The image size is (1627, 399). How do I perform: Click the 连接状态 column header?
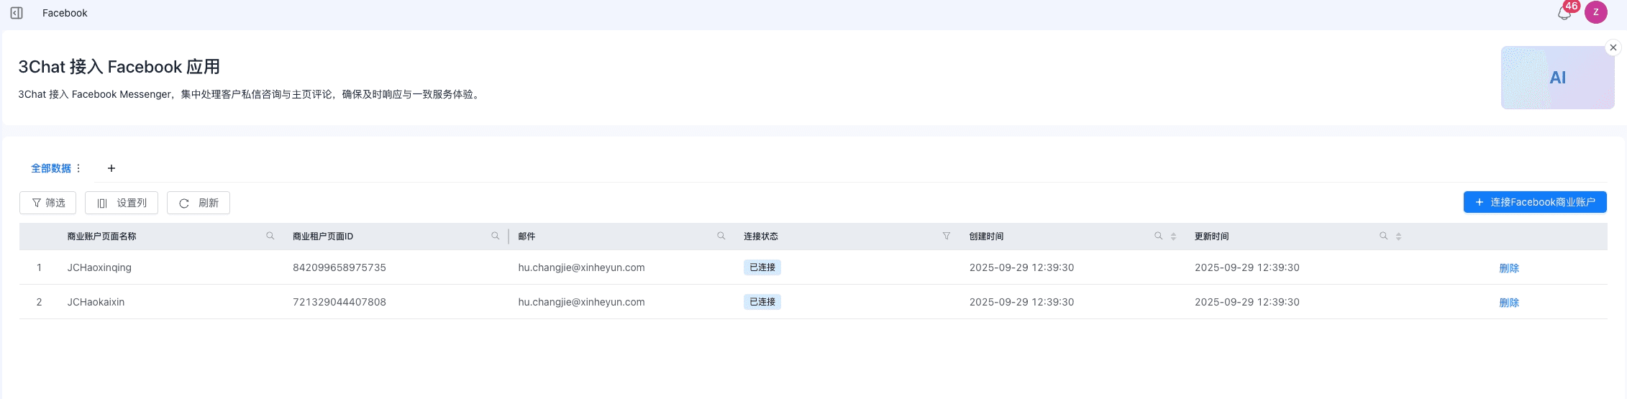pyautogui.click(x=761, y=237)
